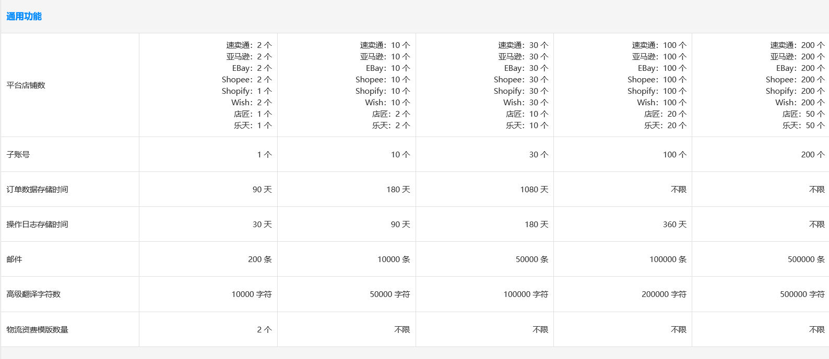Click the 200000 字符 cell

(x=664, y=294)
